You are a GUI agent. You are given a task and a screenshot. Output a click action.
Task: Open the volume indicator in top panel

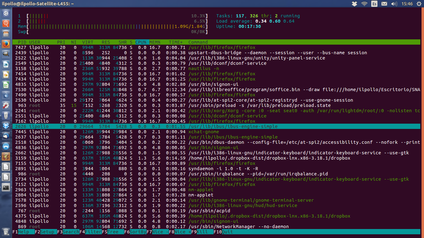pos(394,4)
